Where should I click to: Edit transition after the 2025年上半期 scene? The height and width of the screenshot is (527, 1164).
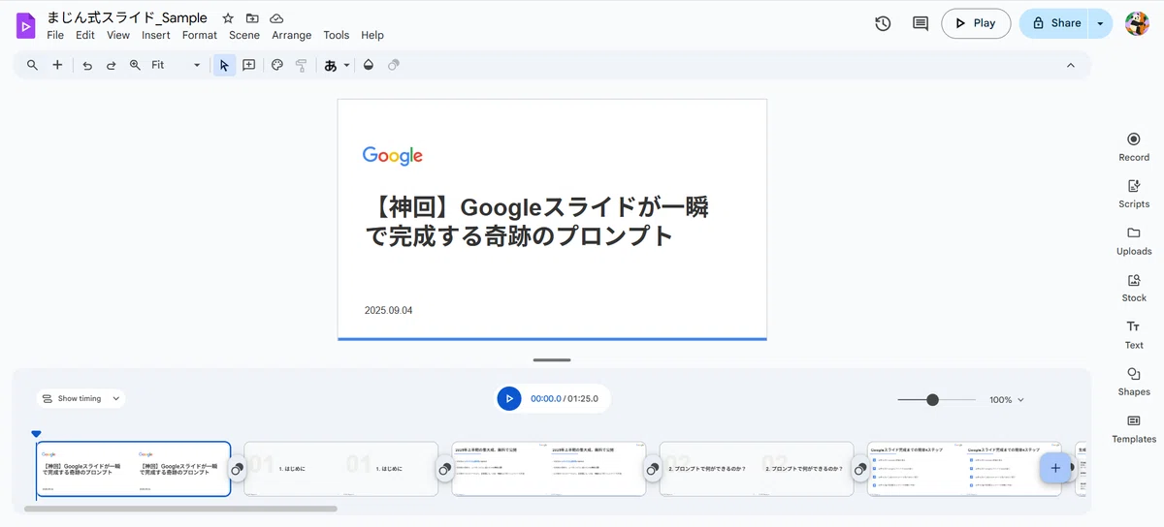[653, 469]
